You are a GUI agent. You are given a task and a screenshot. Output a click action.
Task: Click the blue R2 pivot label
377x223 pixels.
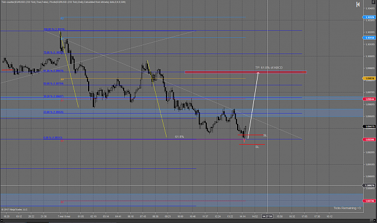tap(62, 19)
